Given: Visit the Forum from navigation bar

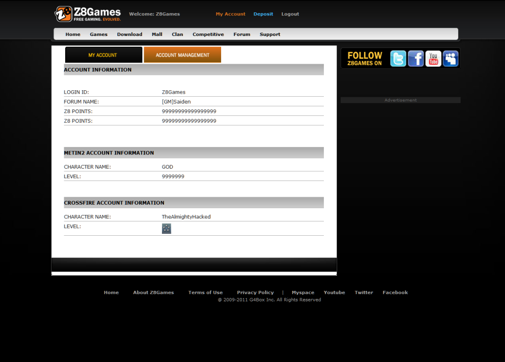Looking at the screenshot, I should [241, 35].
